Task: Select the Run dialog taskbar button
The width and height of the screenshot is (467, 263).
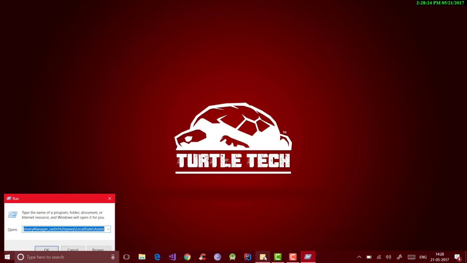Action: coord(308,257)
